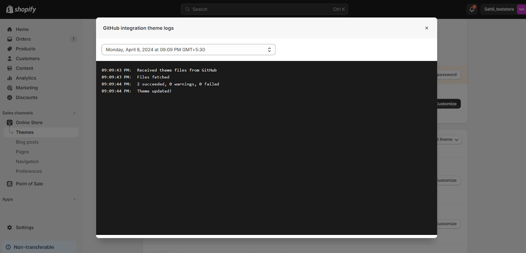The height and width of the screenshot is (253, 526).
Task: Click the Products tag icon
Action: point(10,49)
